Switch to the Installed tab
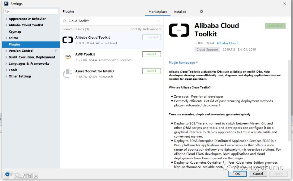Screen dimensions: 293x181 tap(180, 12)
